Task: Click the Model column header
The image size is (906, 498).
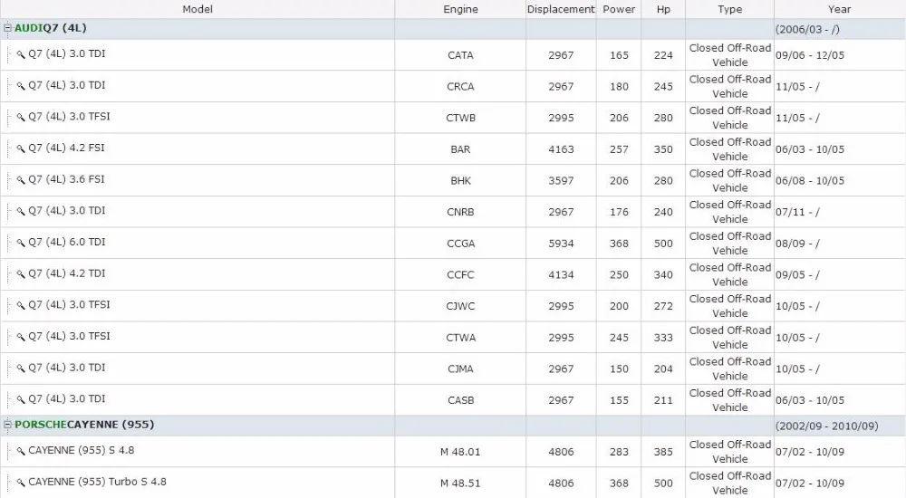Action: pos(198,9)
